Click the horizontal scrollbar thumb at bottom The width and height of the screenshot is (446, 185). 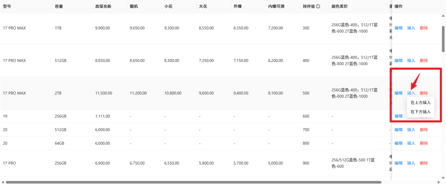click(193, 182)
